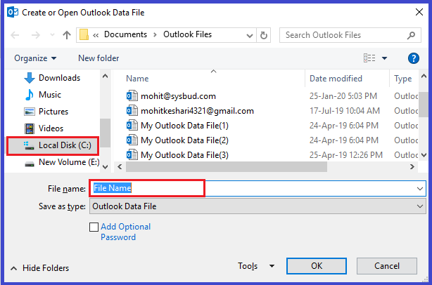Select Local Disk (C:) in sidebar

click(x=53, y=145)
